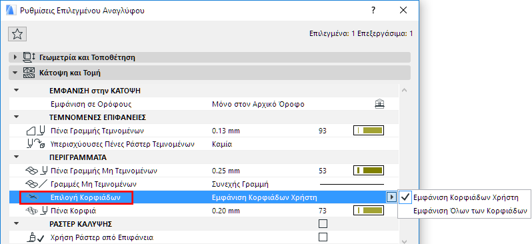Click the Πένα Γραμμής Μη Τεμνομένων icon
The width and height of the screenshot is (532, 244).
coord(35,171)
